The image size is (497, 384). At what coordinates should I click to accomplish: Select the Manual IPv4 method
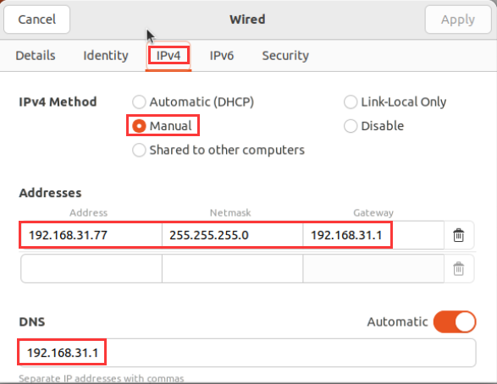tap(163, 126)
